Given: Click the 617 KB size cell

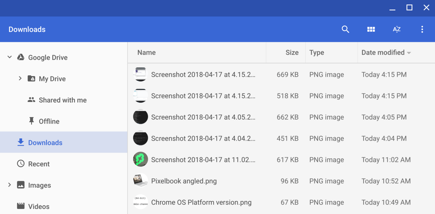Looking at the screenshot, I should click(x=287, y=159).
